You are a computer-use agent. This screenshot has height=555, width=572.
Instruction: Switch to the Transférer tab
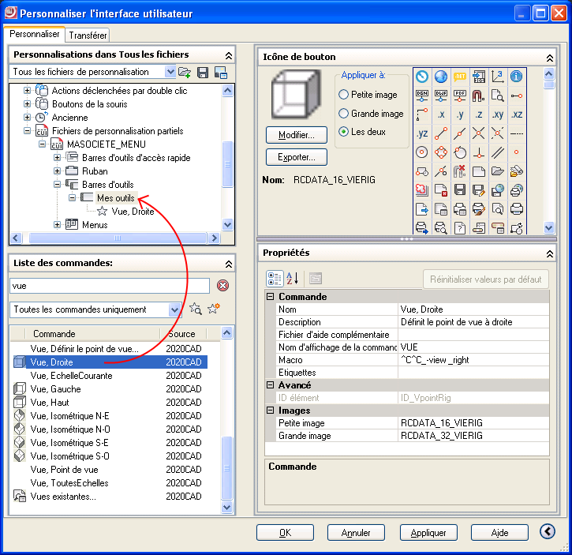[88, 36]
